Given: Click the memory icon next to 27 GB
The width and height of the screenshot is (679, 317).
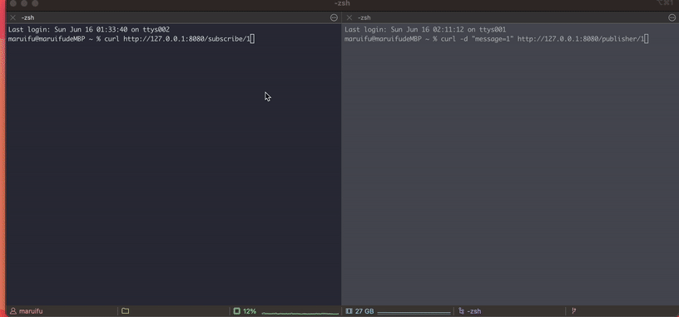Looking at the screenshot, I should click(x=349, y=311).
